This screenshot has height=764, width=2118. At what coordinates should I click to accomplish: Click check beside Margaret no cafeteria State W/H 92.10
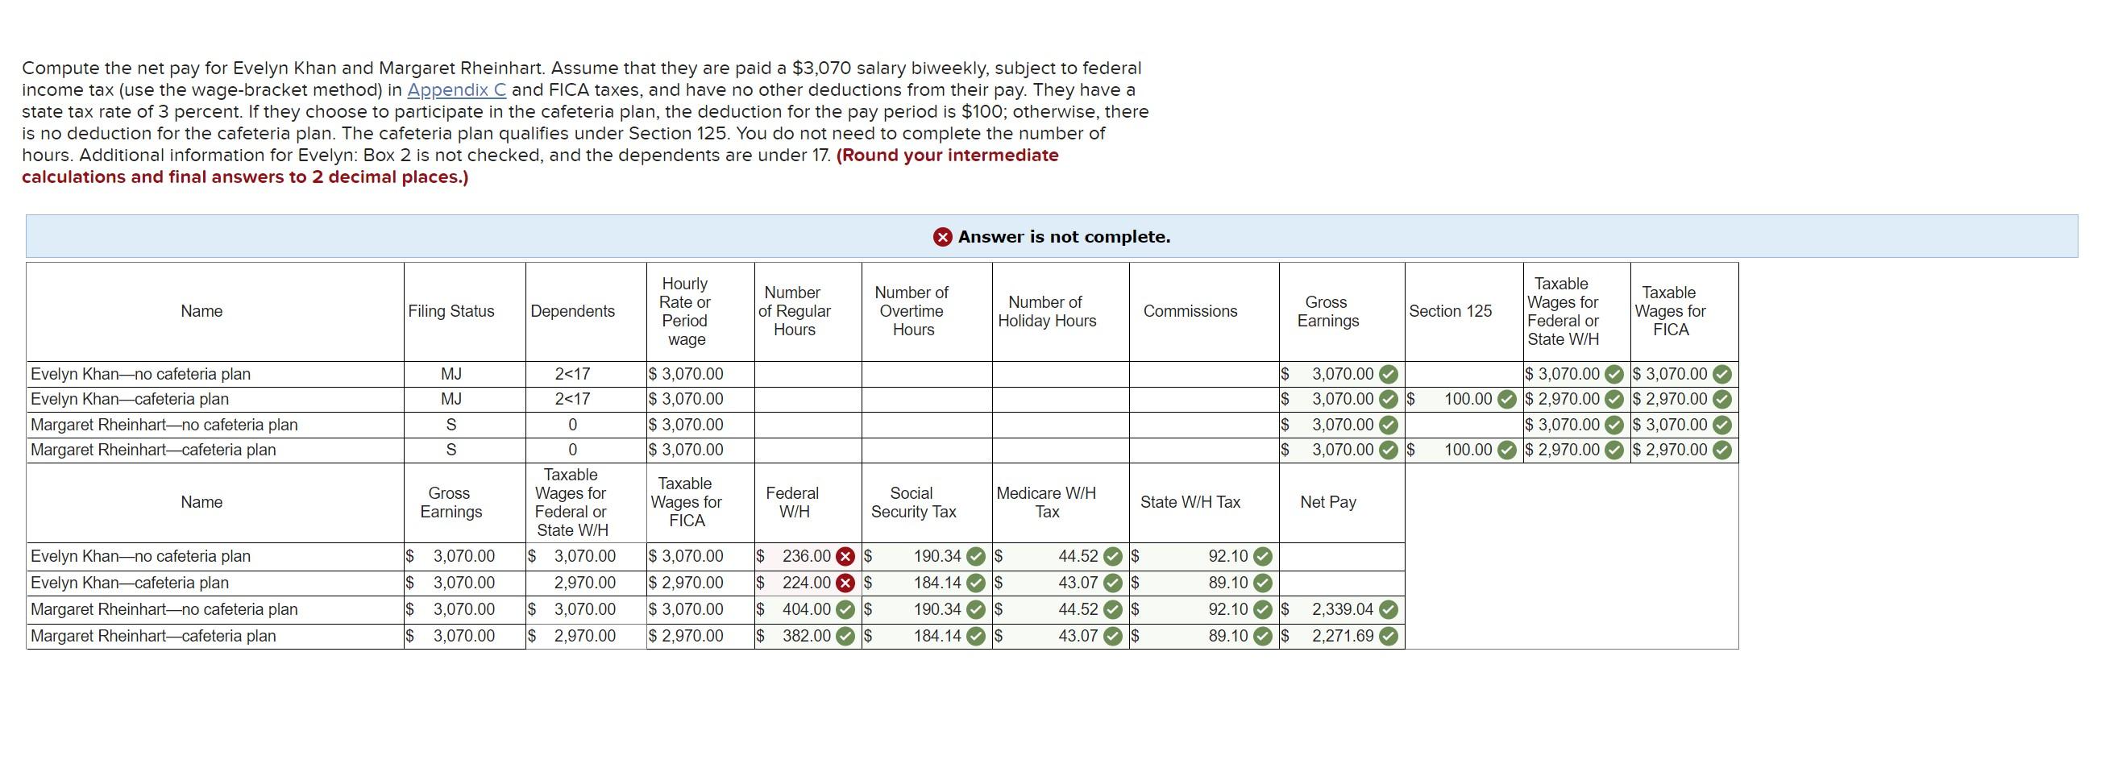point(1262,609)
